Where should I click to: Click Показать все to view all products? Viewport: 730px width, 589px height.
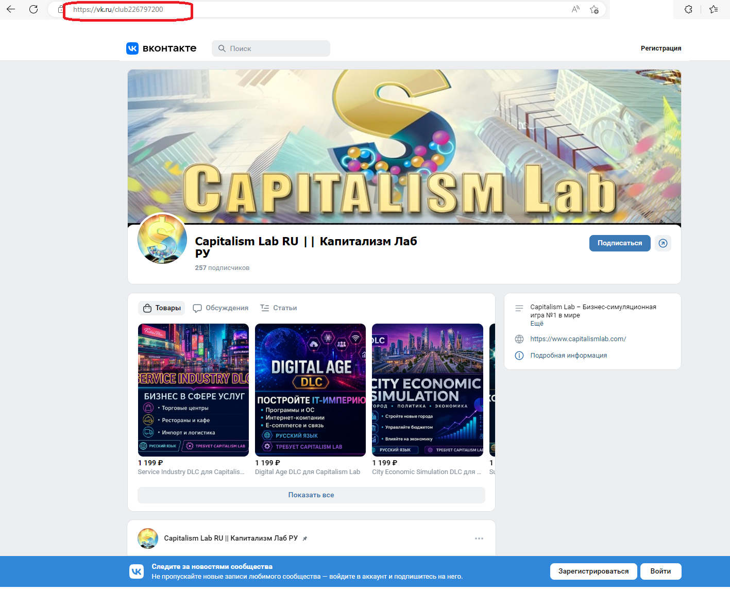tap(311, 495)
